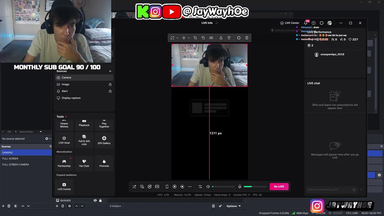Click the OBS scene filters icon
Viewport: 384px width, 216px height.
16,206
